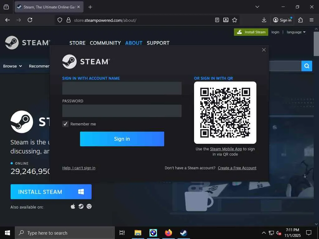Click the blue Sign in button
Image resolution: width=319 pixels, height=239 pixels.
(122, 139)
